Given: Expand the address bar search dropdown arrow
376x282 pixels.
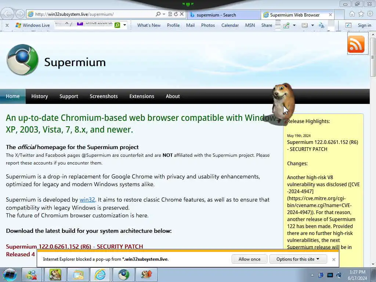Looking at the screenshot, I should pos(164,14).
